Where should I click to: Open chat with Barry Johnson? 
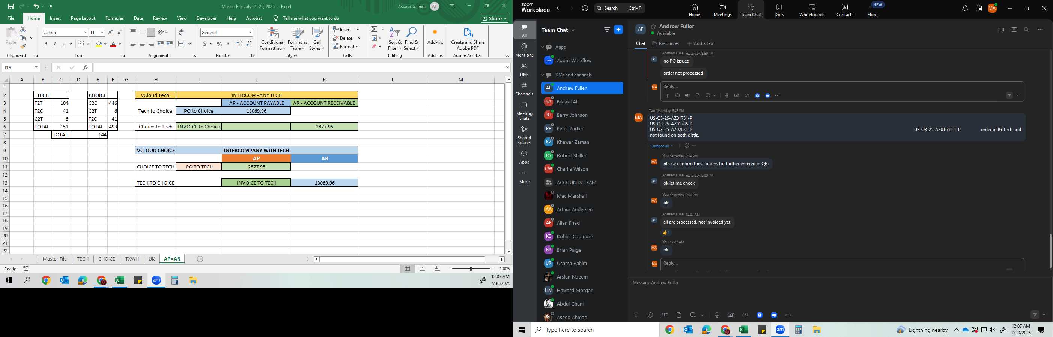click(582, 115)
